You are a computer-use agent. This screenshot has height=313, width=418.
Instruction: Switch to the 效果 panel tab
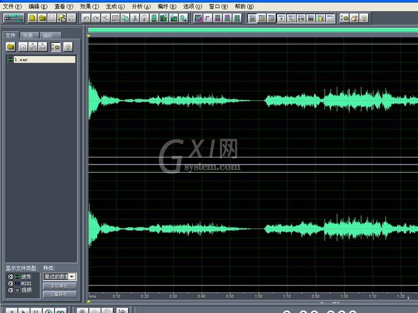click(29, 35)
